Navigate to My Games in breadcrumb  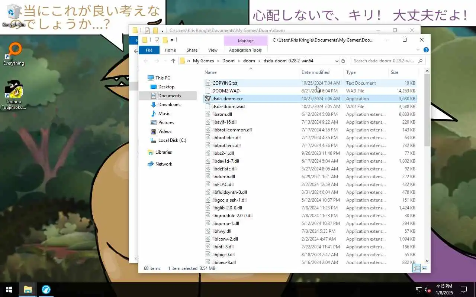coord(203,61)
